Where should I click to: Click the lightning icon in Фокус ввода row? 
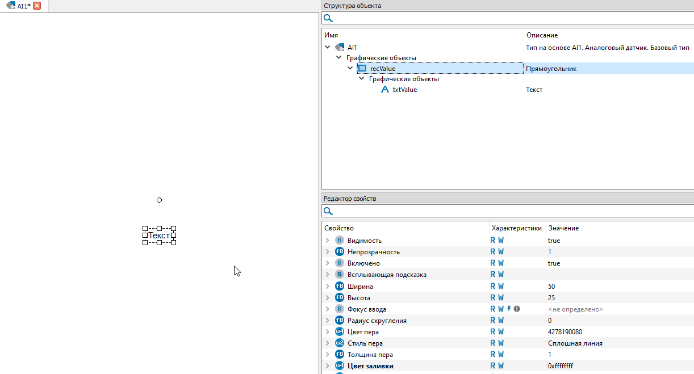[x=509, y=309]
